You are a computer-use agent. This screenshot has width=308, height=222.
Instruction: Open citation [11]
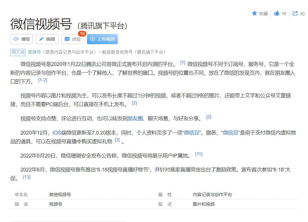[199, 154]
